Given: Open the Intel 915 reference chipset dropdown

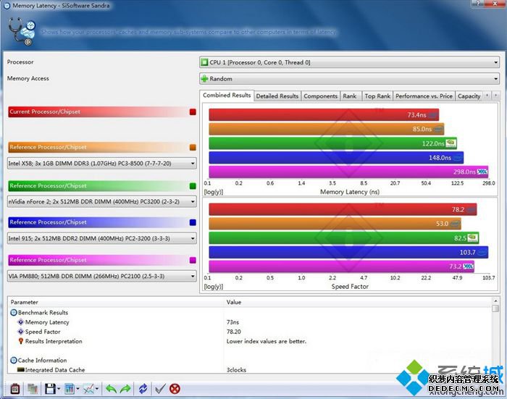Looking at the screenshot, I should [102, 239].
